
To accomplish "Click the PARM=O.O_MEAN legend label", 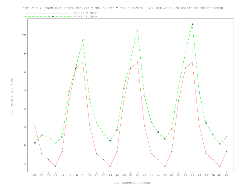I will coord(85,13).
